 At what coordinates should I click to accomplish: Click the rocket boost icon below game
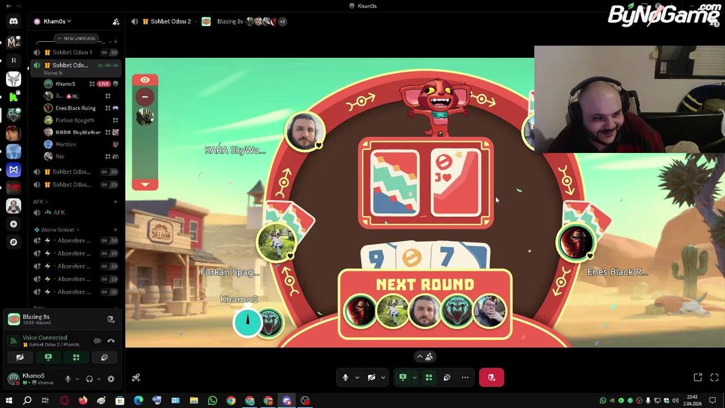click(136, 378)
